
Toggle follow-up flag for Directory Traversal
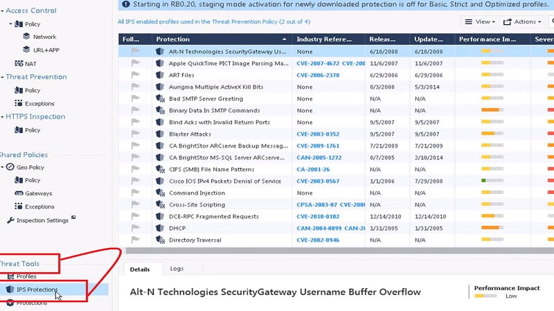click(135, 240)
